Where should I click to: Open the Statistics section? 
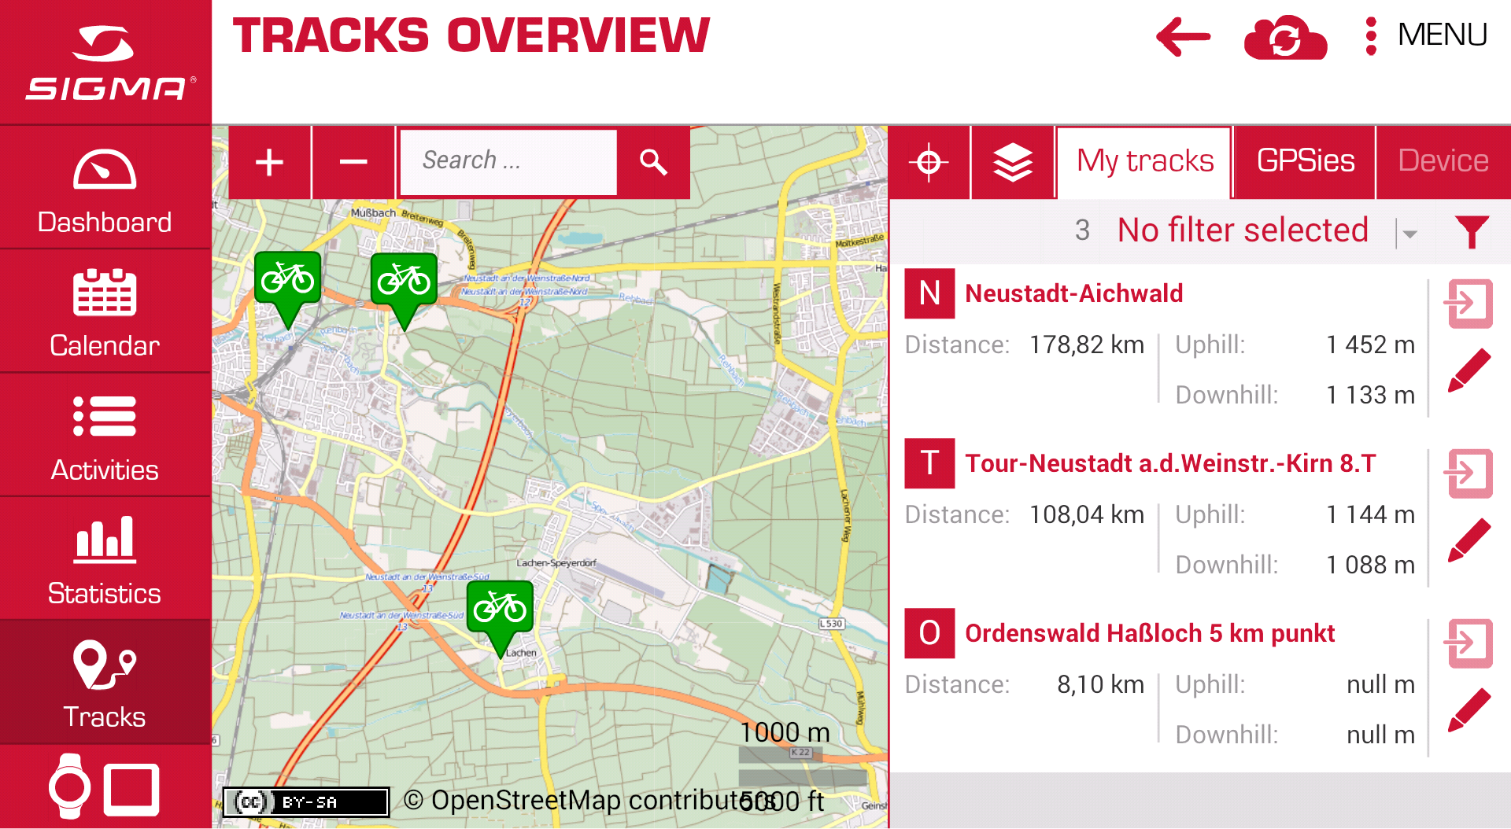[105, 558]
